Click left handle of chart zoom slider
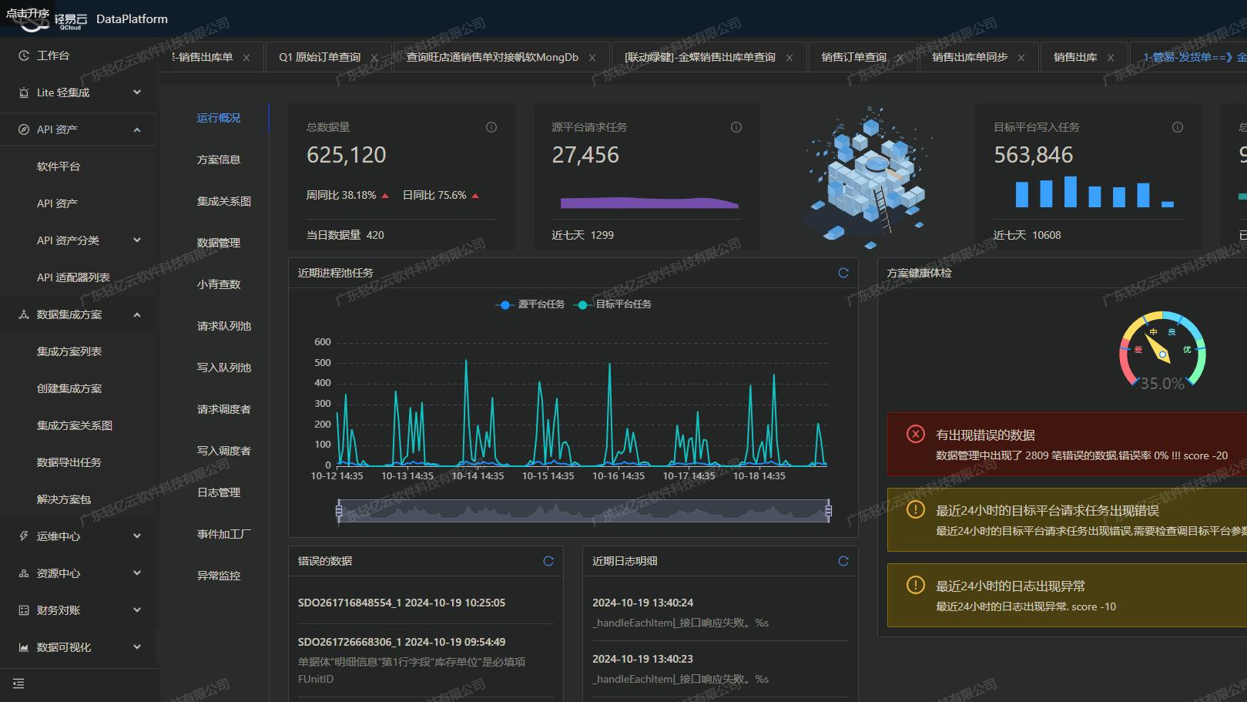Viewport: 1247px width, 702px height. [x=339, y=510]
